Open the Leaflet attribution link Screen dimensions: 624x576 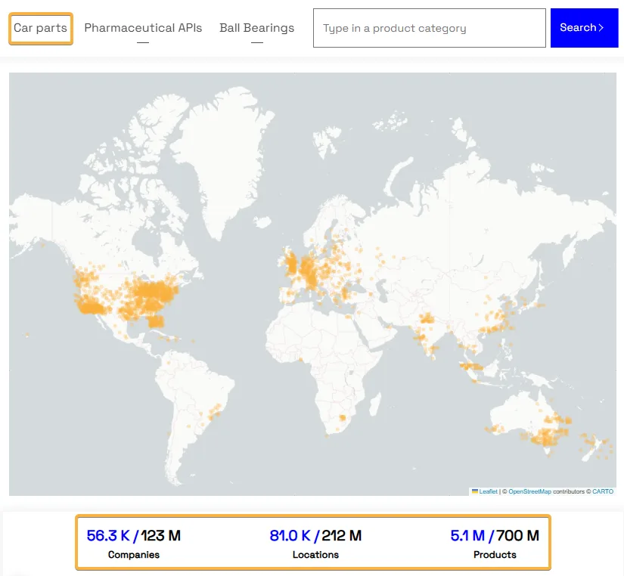pos(488,491)
